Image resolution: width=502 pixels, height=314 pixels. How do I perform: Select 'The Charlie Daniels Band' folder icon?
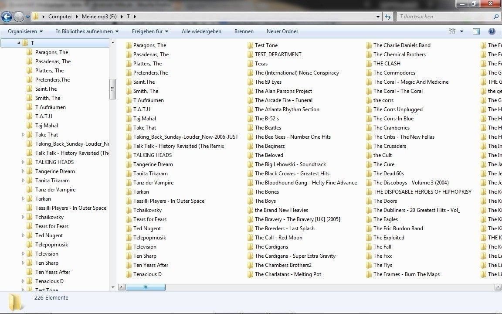pyautogui.click(x=369, y=45)
